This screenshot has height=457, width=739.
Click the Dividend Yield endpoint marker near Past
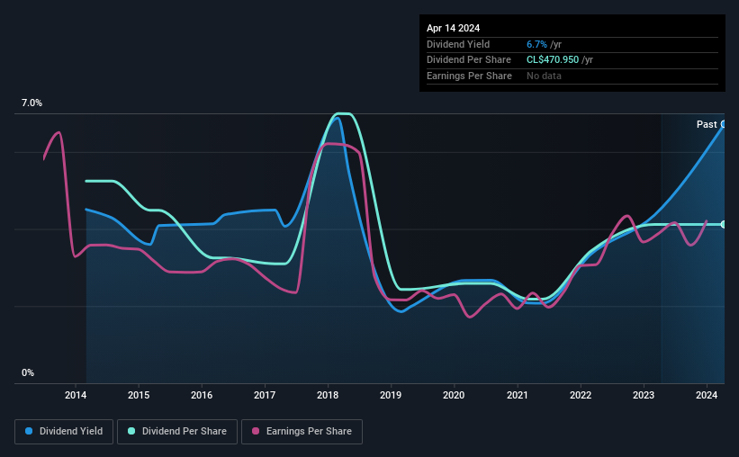724,124
